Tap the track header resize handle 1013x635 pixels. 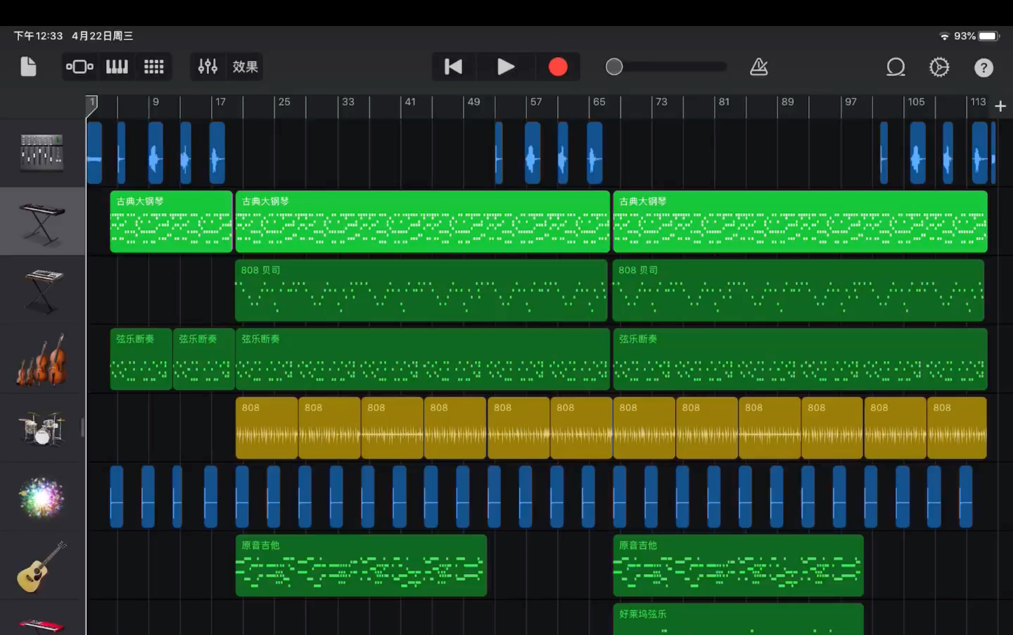(82, 427)
